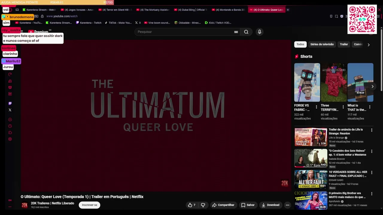Open the 20K Trailers channel avatar
The image size is (383, 215).
click(25, 205)
